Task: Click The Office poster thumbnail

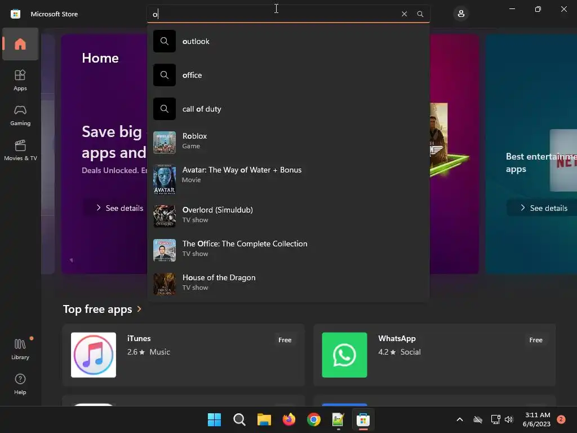Action: 165,250
